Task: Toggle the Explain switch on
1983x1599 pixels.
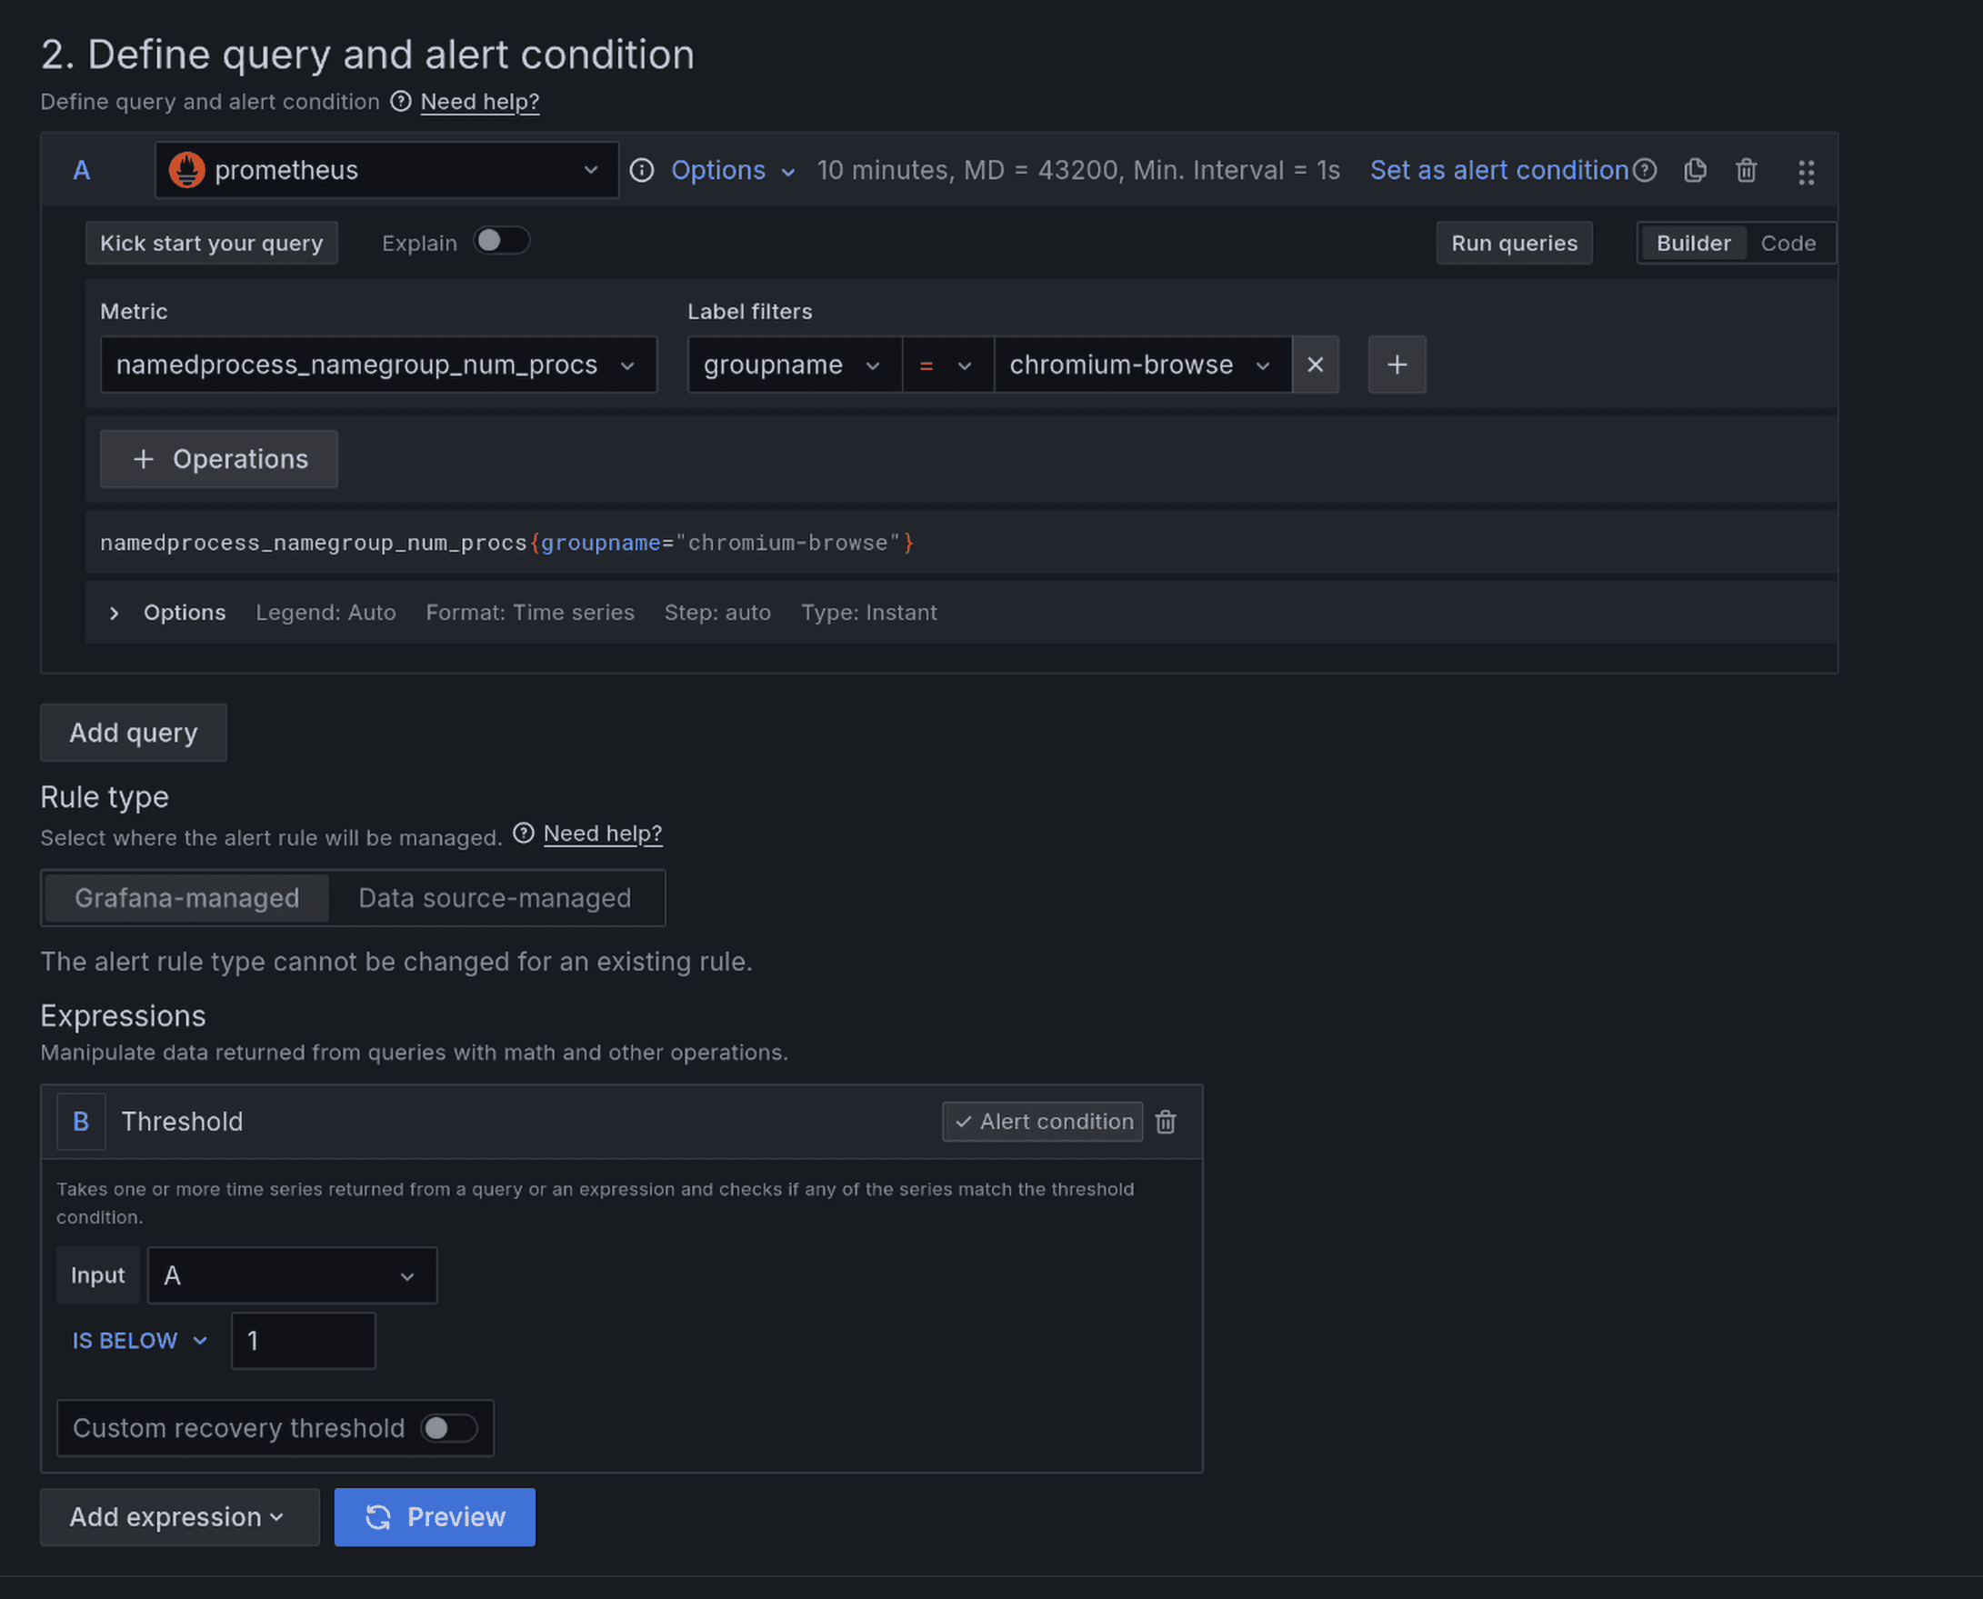Action: click(x=501, y=241)
